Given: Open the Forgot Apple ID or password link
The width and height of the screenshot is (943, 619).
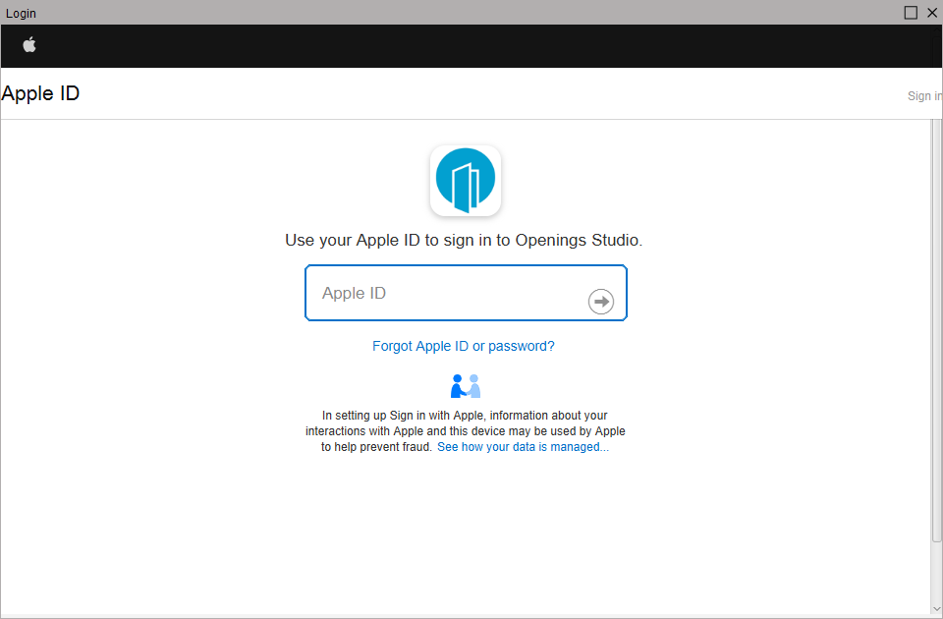Looking at the screenshot, I should [x=463, y=346].
